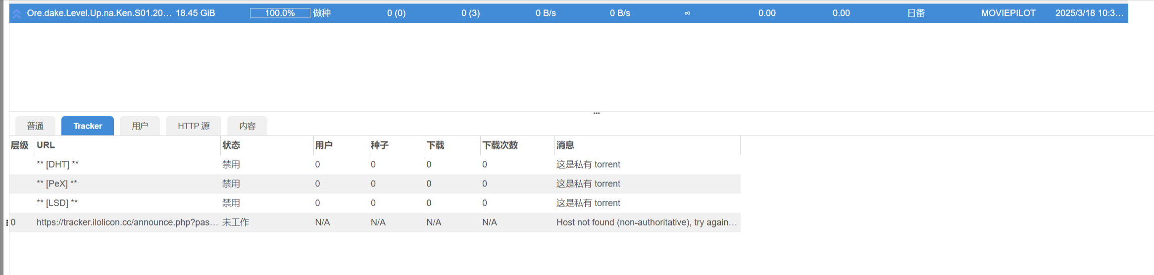Click 禁用 status in the DHT row

point(231,164)
